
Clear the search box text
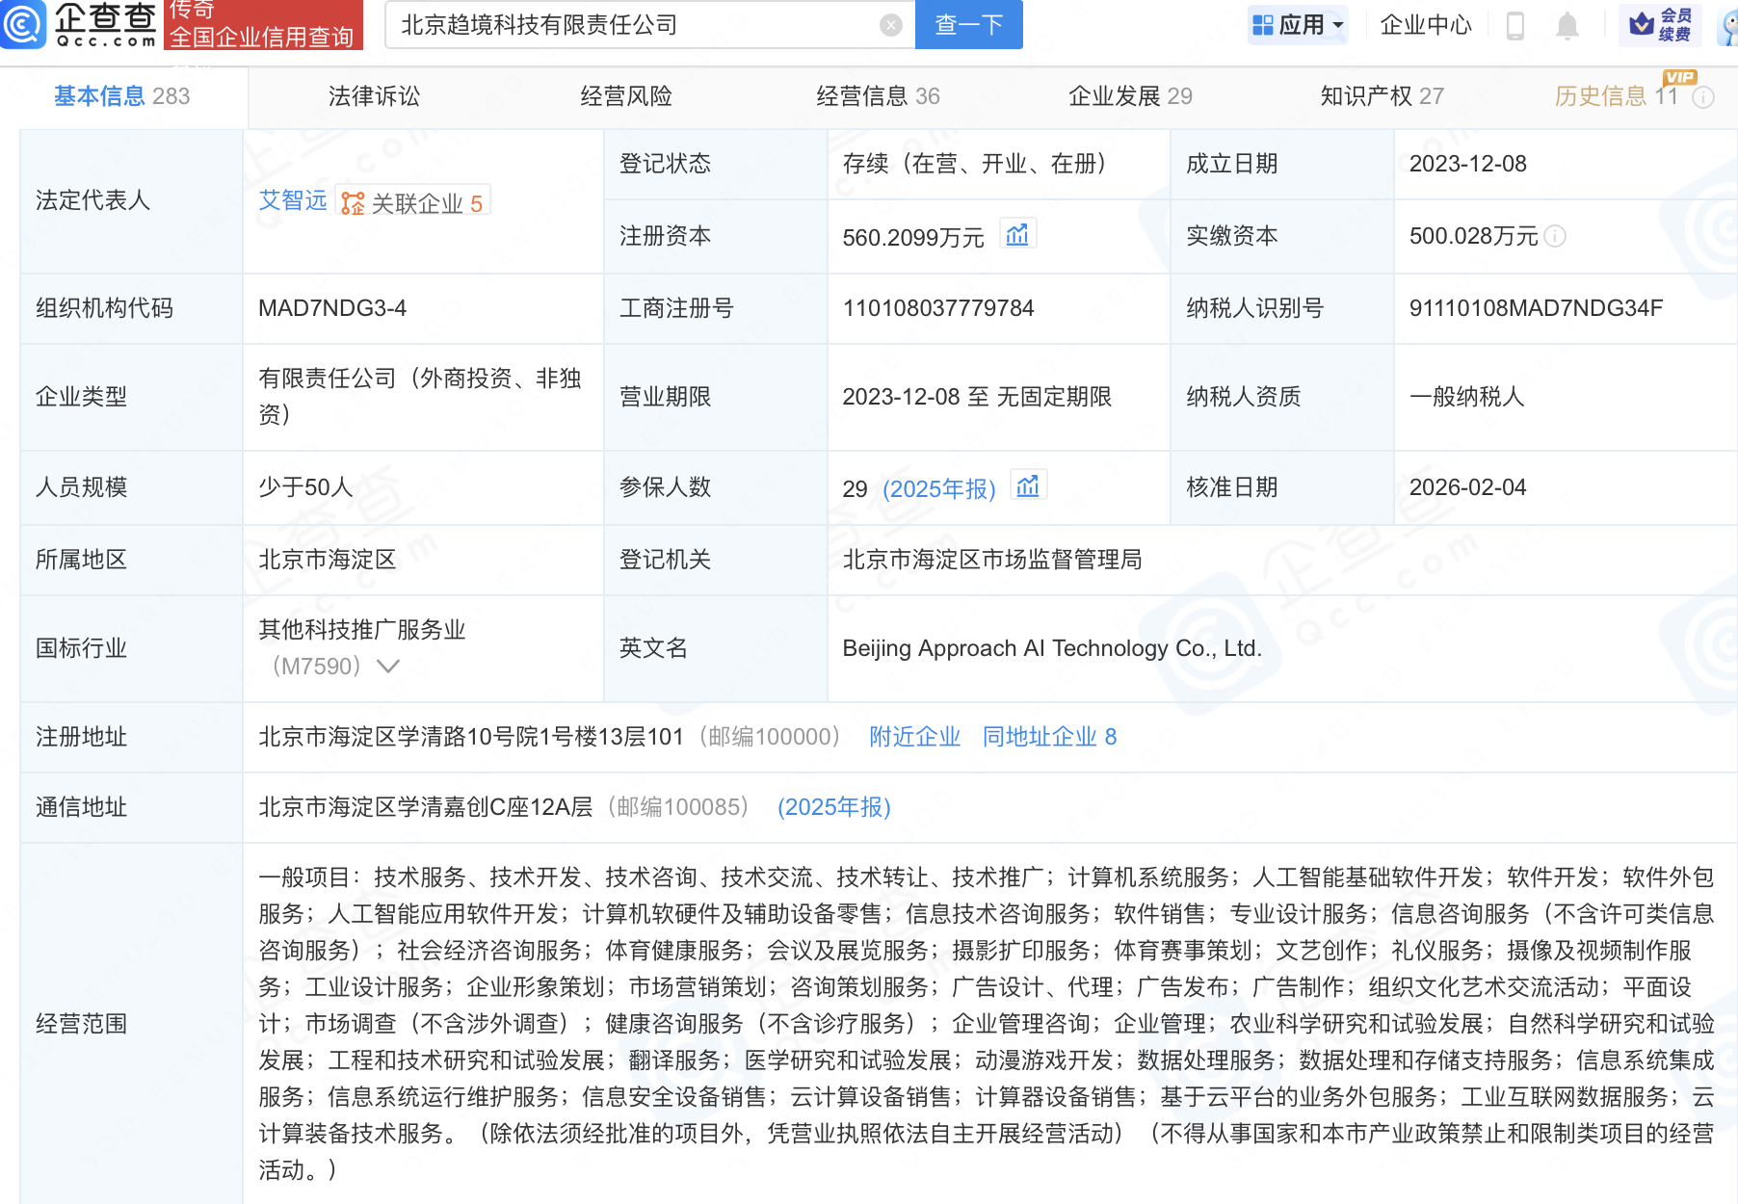(891, 25)
